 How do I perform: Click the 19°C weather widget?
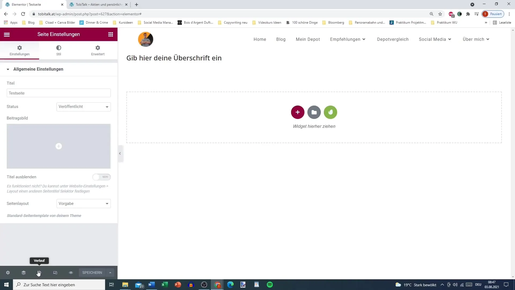point(416,285)
